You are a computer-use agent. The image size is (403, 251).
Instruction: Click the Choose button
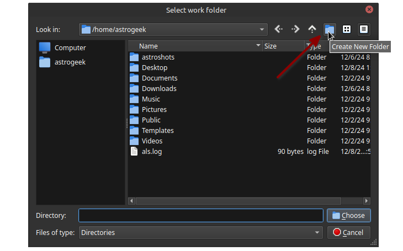click(x=349, y=215)
